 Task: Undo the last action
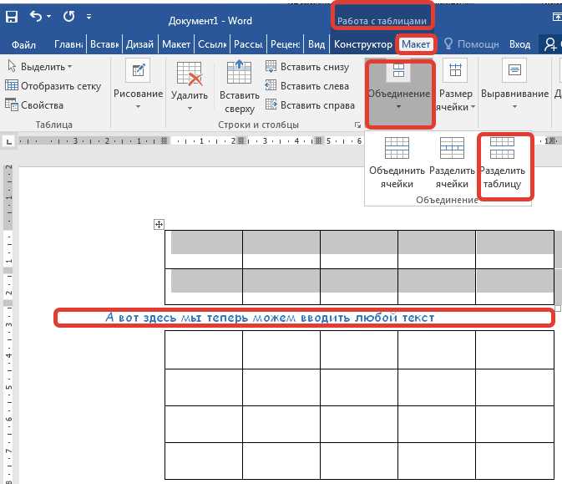pos(36,16)
